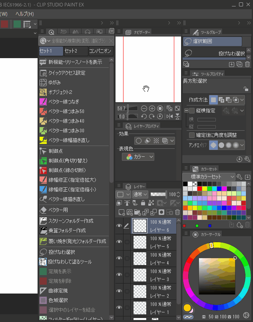Click Quick Access search input field
The height and width of the screenshot is (322, 253).
pyautogui.click(x=79, y=41)
